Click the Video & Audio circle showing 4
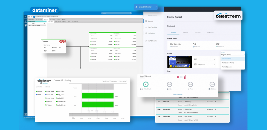267x130 pixels. pos(146,84)
